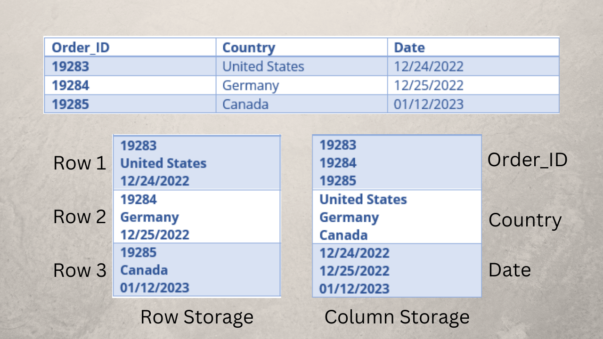
Task: Select 12/25/2022 inside the Column Storage block
Action: pyautogui.click(x=354, y=271)
